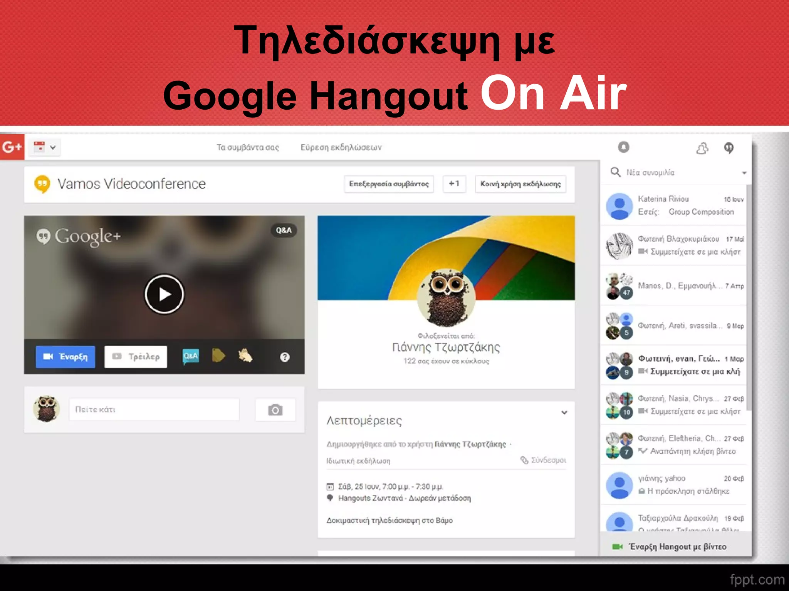Click the blue 'Έναρξη' start button
The width and height of the screenshot is (789, 591).
pos(65,357)
